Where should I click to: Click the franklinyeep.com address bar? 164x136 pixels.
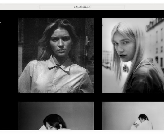(82, 7)
